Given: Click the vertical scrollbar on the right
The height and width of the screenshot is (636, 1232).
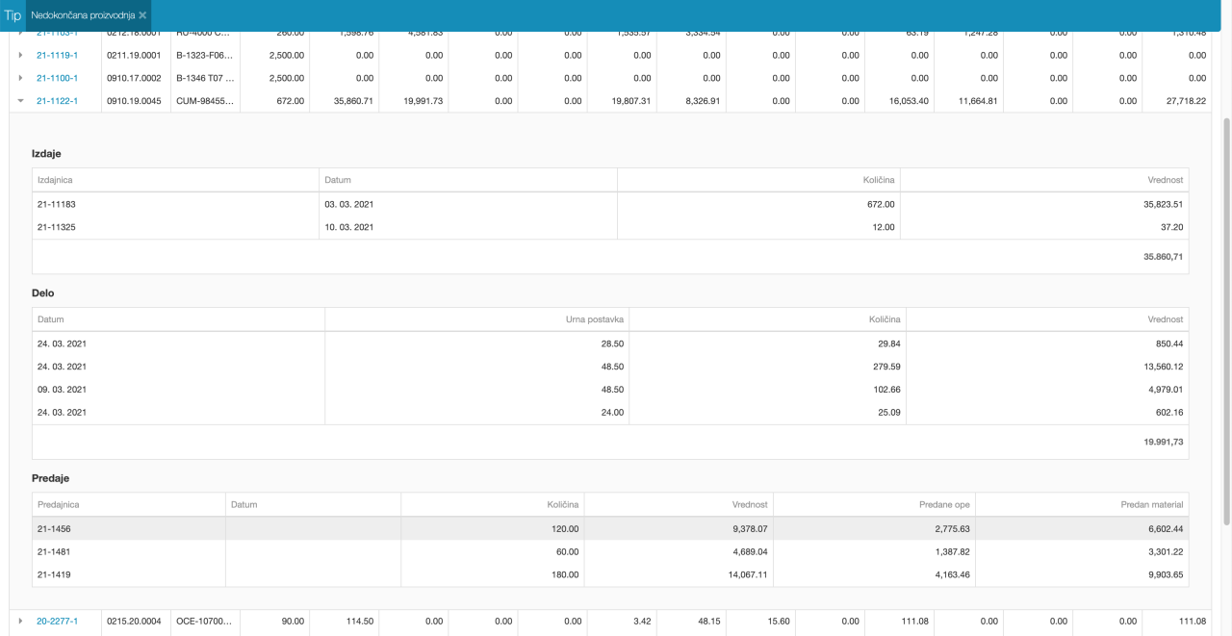Looking at the screenshot, I should pos(1226,318).
